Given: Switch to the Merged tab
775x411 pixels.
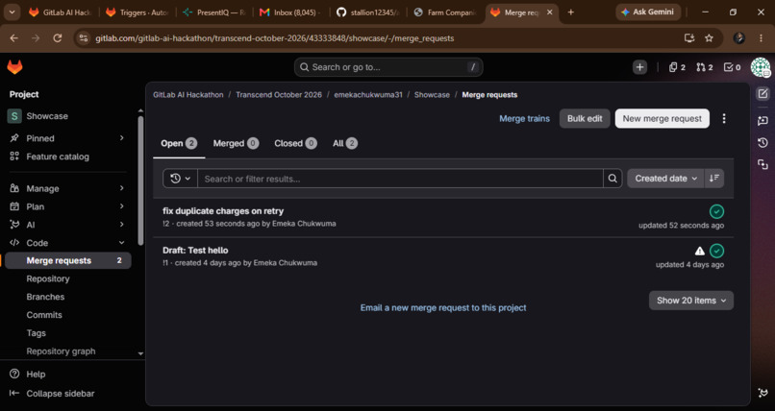Looking at the screenshot, I should (236, 144).
